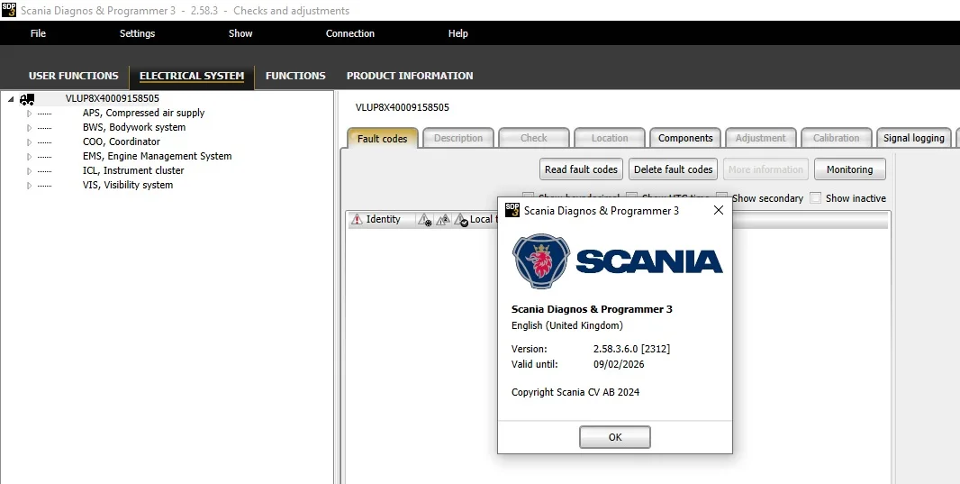Screen dimensions: 960x484
Task: Select EMS, Engine Management System row
Action: tap(157, 156)
